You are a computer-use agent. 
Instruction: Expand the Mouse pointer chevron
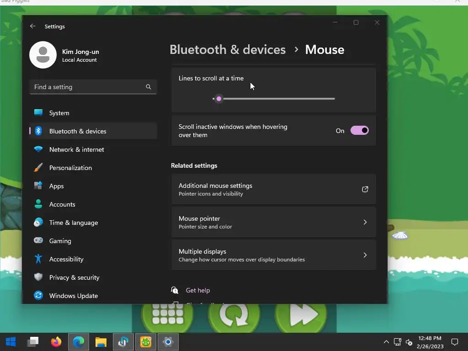tap(365, 222)
